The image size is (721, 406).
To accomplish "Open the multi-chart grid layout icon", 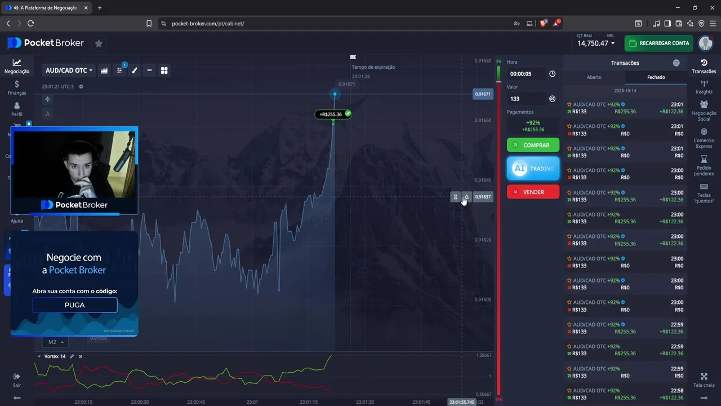I will (164, 70).
